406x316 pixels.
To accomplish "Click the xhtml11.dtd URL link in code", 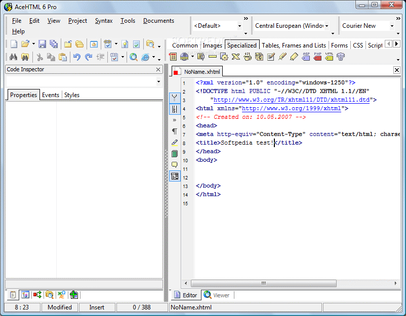I will pos(291,100).
